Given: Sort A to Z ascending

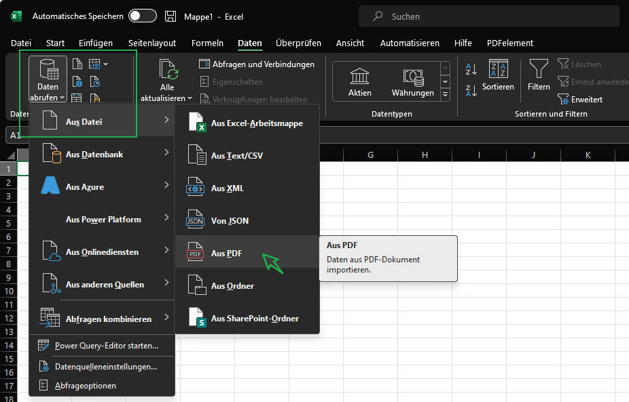Looking at the screenshot, I should (x=471, y=69).
